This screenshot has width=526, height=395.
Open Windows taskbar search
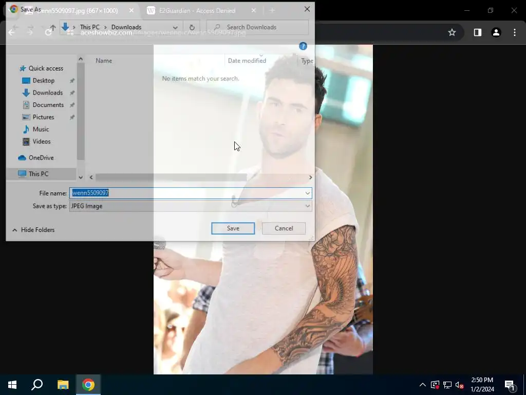37,385
